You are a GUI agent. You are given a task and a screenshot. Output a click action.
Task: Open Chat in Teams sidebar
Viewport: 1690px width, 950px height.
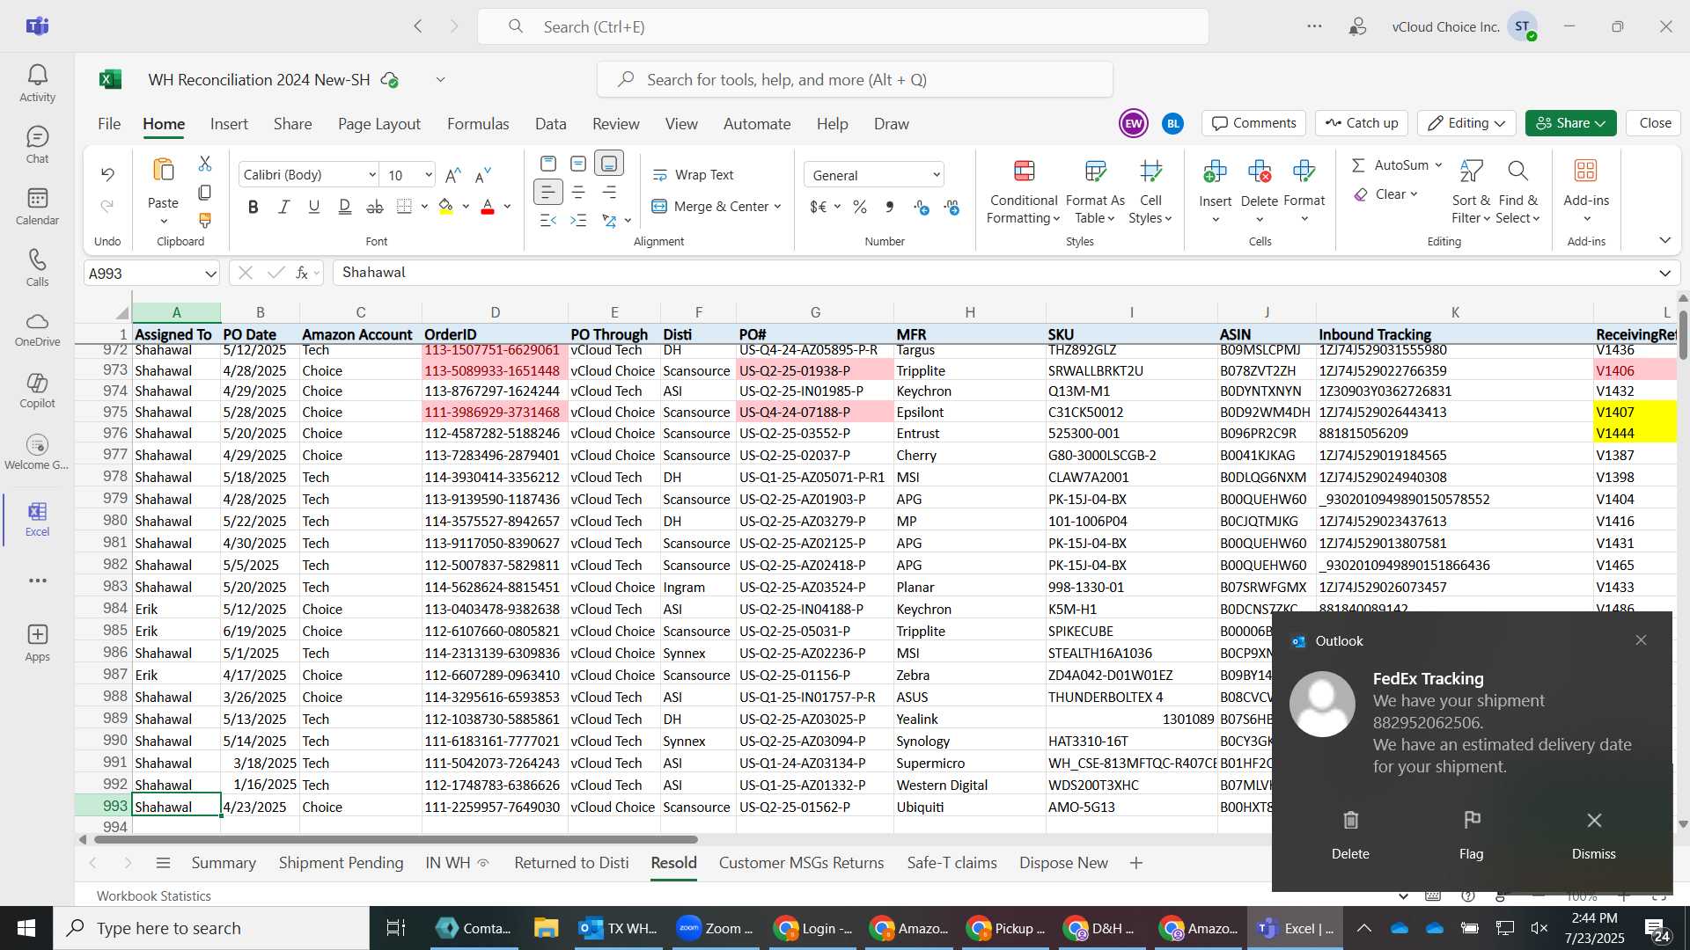coord(37,145)
